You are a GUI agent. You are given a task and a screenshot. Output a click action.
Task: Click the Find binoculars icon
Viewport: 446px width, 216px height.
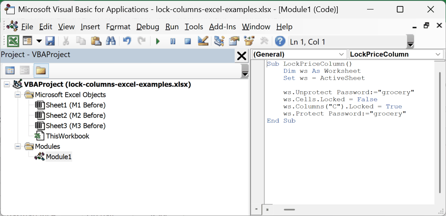[x=111, y=41]
